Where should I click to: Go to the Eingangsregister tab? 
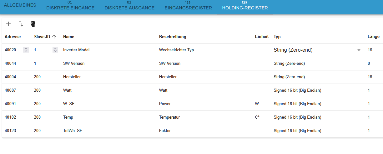[x=188, y=8]
